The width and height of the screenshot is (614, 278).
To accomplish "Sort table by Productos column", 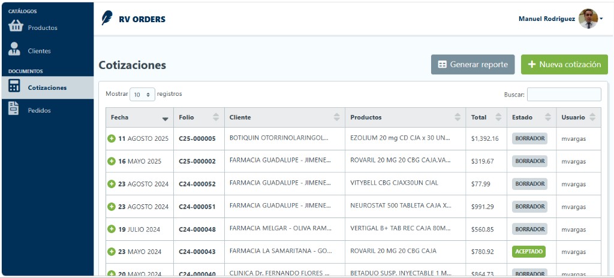I will point(405,117).
